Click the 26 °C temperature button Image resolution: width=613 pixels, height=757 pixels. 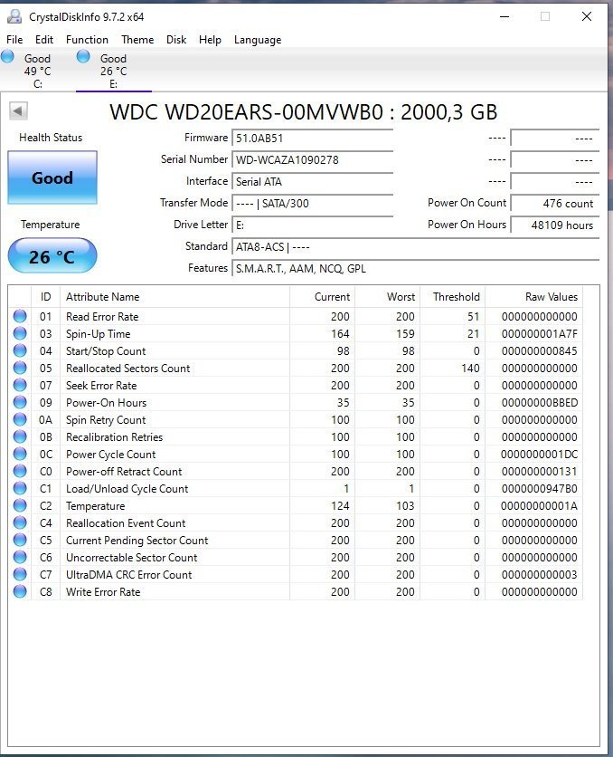click(x=52, y=257)
